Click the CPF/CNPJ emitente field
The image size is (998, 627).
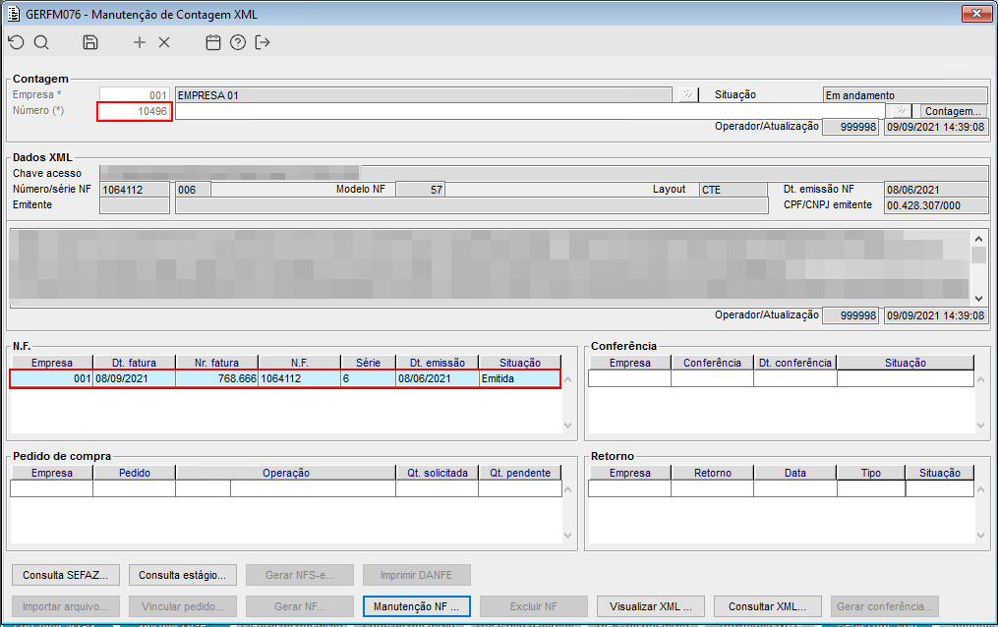tap(936, 205)
